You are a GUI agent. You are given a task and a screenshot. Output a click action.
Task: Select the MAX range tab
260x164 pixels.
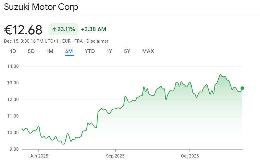click(148, 51)
